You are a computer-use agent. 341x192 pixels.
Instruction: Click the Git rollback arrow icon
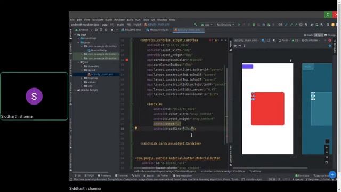click(x=306, y=25)
